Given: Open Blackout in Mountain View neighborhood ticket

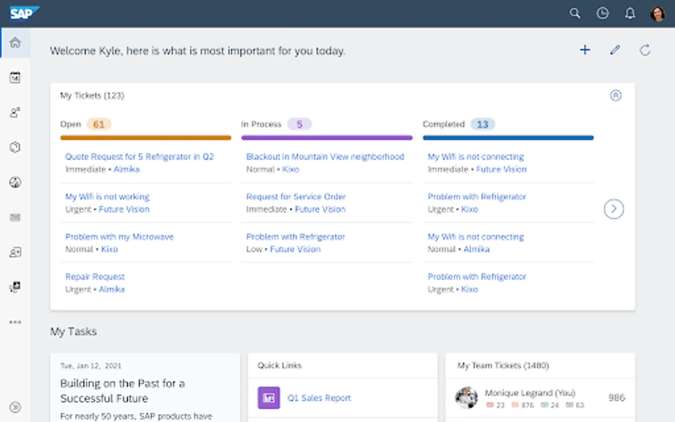Looking at the screenshot, I should (x=325, y=157).
